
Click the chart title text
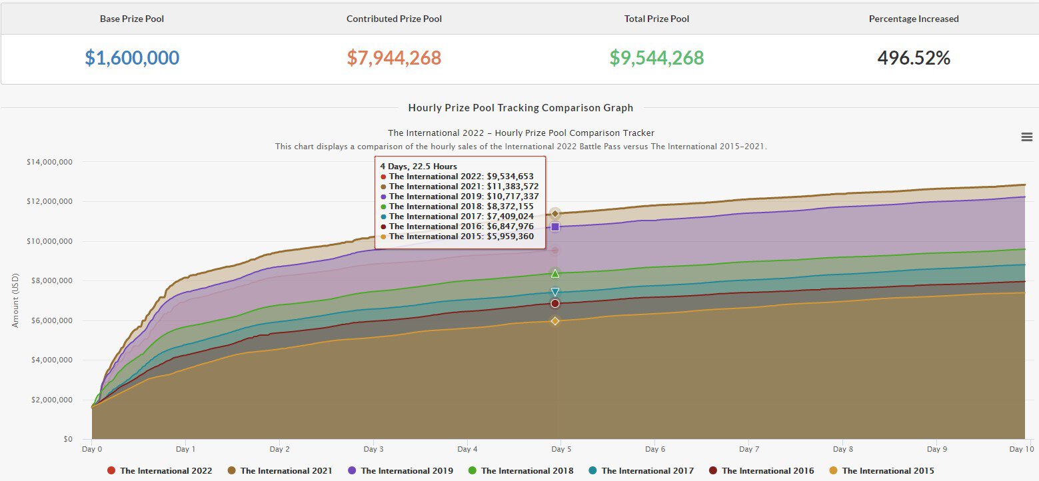[521, 133]
